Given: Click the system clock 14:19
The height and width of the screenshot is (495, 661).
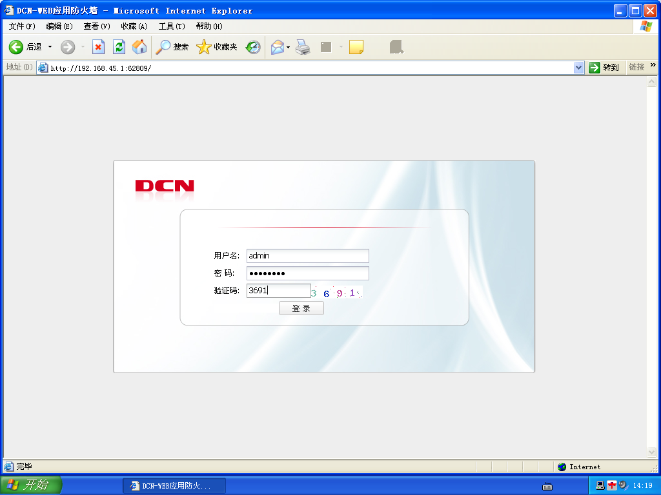Looking at the screenshot, I should [643, 485].
